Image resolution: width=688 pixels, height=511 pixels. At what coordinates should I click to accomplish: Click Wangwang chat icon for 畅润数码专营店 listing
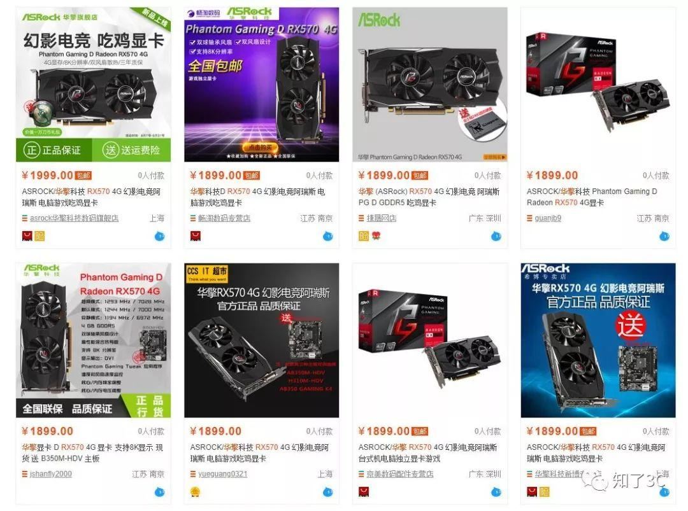(327, 236)
